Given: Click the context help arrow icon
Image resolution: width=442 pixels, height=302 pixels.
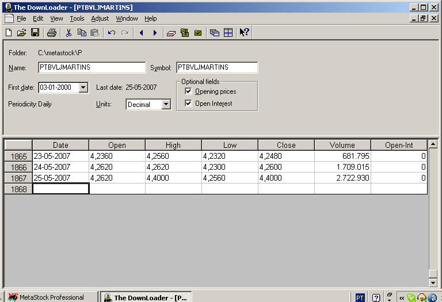Looking at the screenshot, I should pos(244,33).
